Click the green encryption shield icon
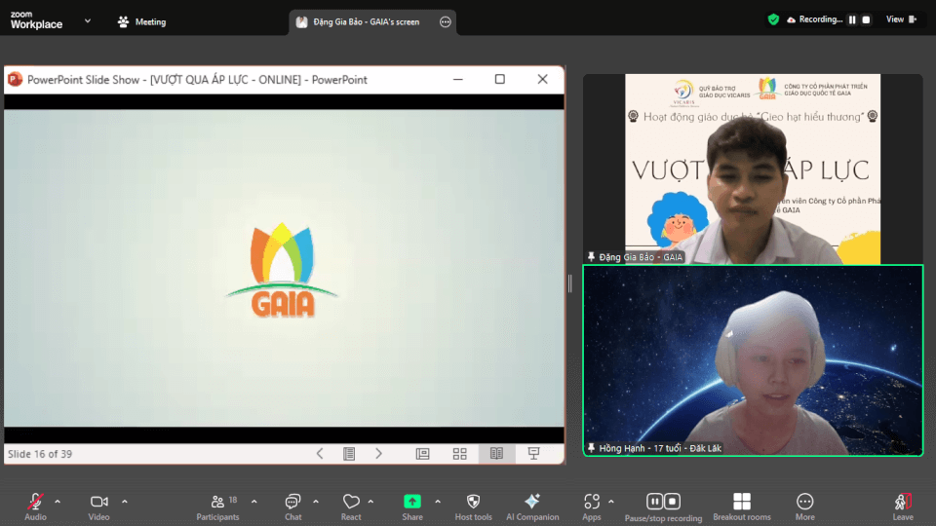 pos(773,19)
